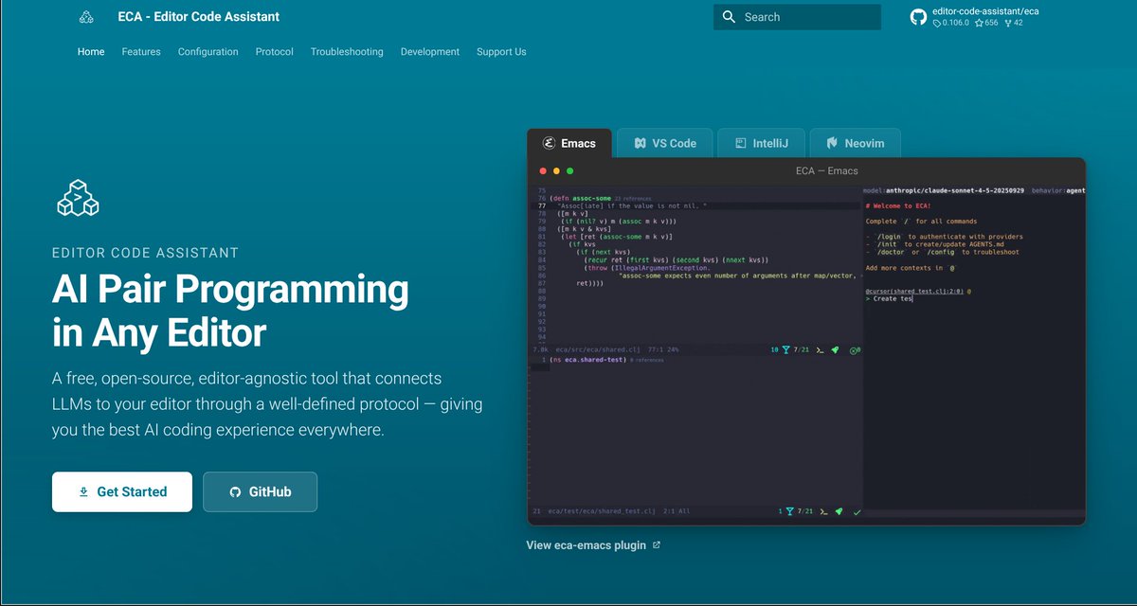Open the Development nav tab
This screenshot has height=606, width=1137.
click(x=430, y=52)
